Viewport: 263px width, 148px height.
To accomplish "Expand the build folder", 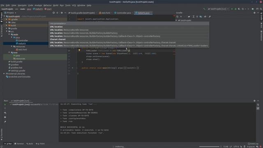I will pyautogui.click(x=7, y=25).
